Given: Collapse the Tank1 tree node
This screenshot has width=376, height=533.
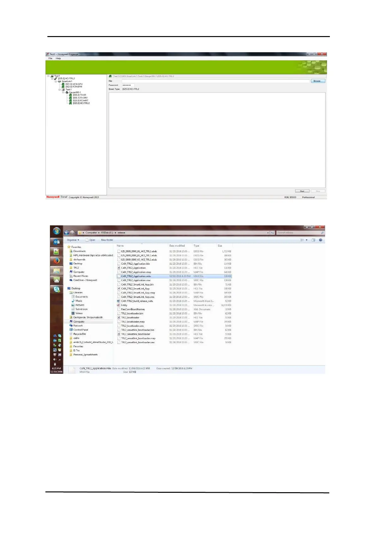Looking at the screenshot, I should [59, 90].
